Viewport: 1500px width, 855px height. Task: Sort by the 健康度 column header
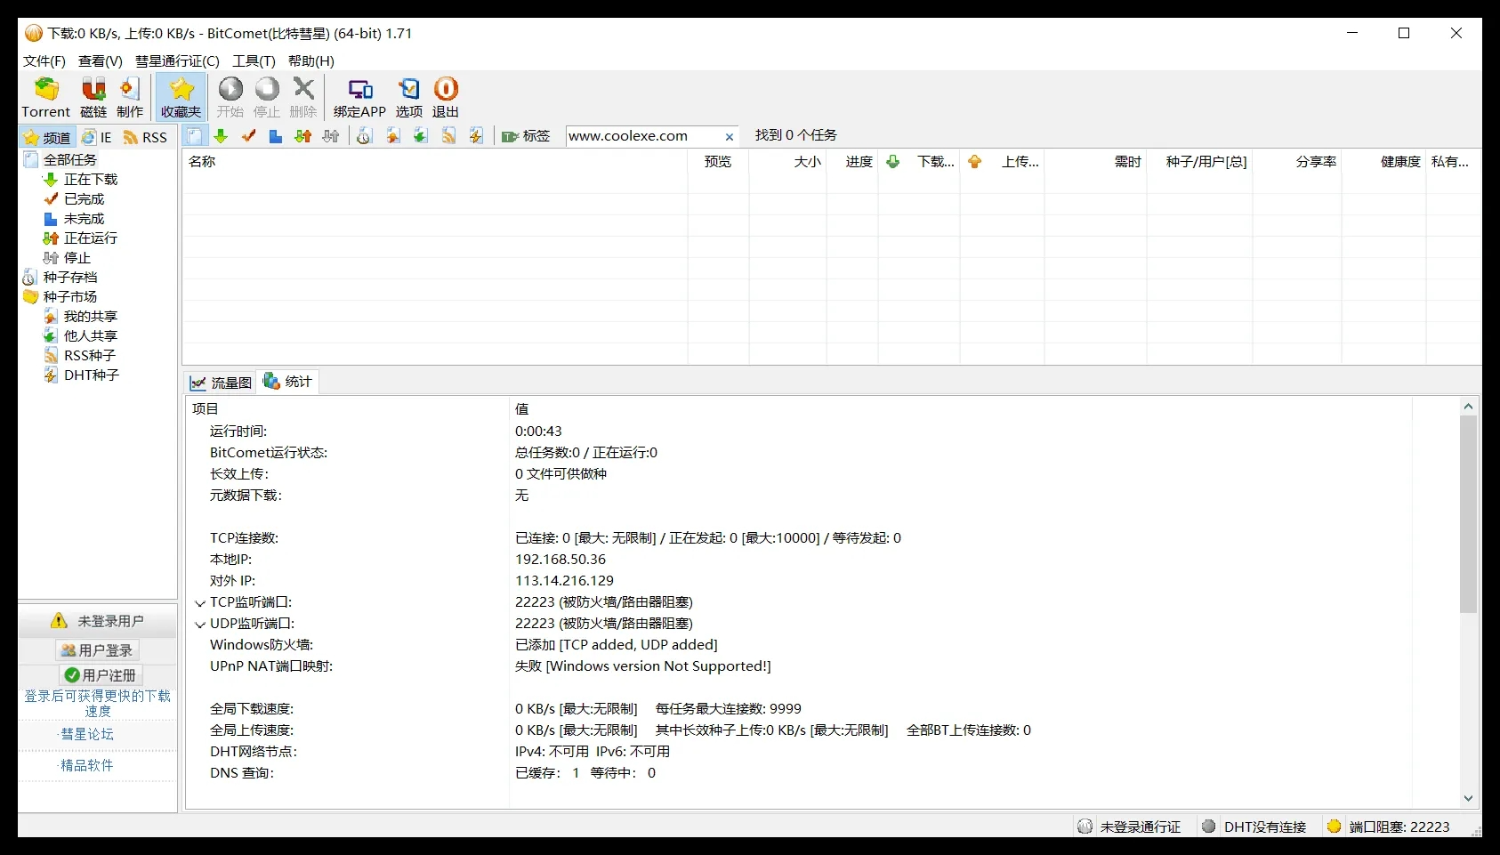click(1383, 162)
